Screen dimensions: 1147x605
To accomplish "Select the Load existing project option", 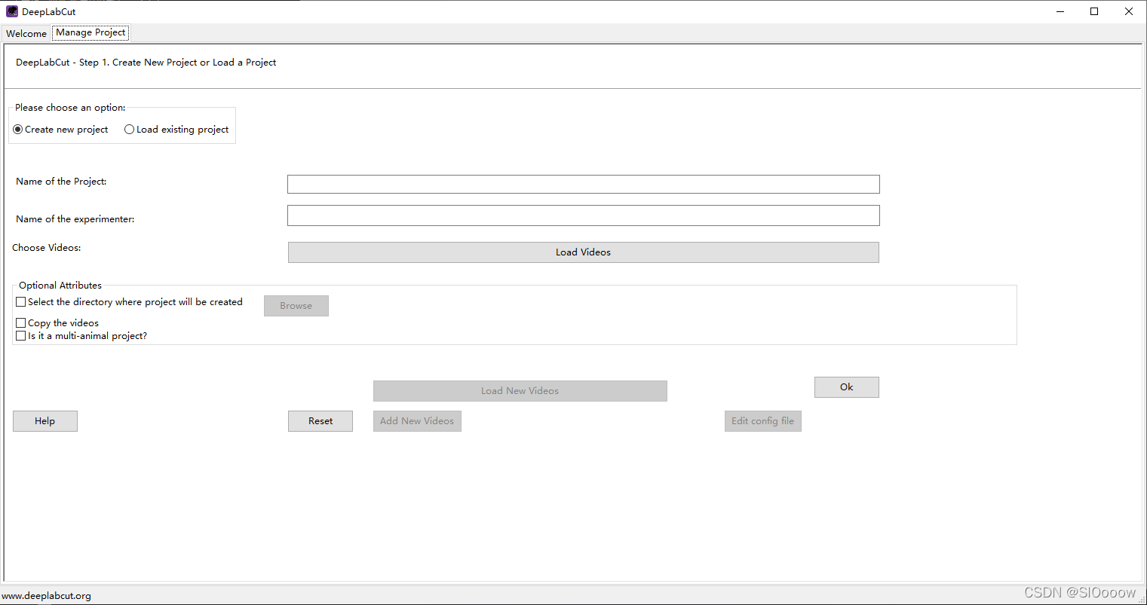I will click(176, 130).
